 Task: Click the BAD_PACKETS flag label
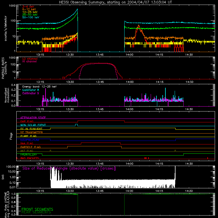(x=30, y=158)
